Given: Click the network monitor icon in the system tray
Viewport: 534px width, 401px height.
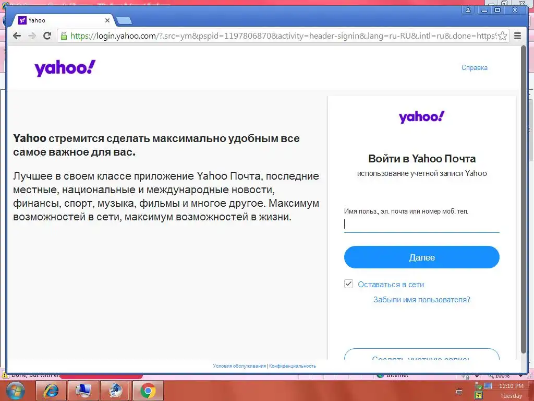Looking at the screenshot, I should point(488,386).
